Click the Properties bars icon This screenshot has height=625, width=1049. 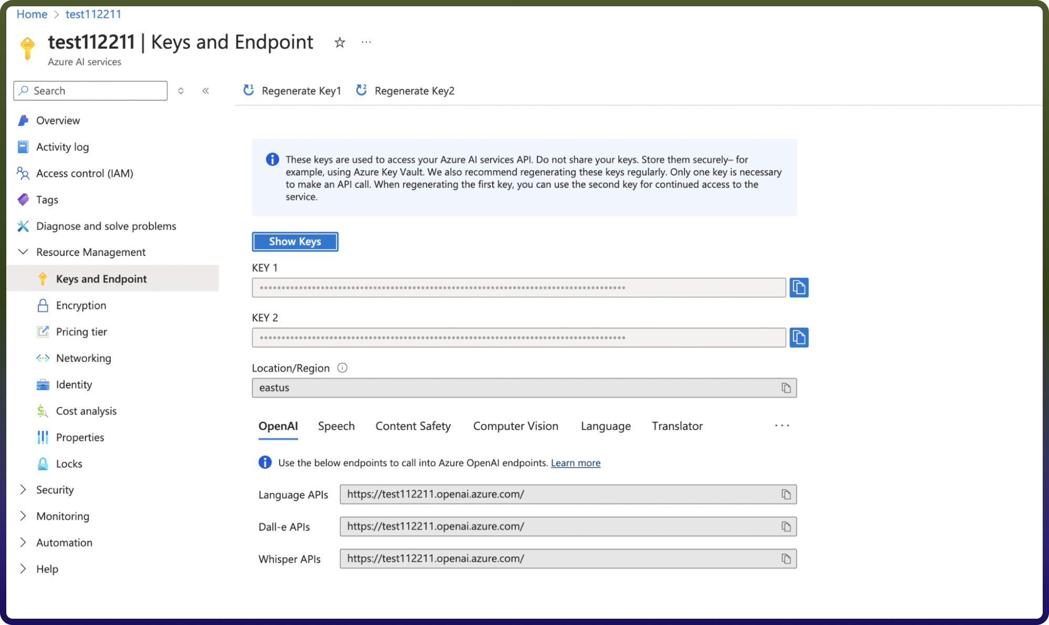point(43,437)
